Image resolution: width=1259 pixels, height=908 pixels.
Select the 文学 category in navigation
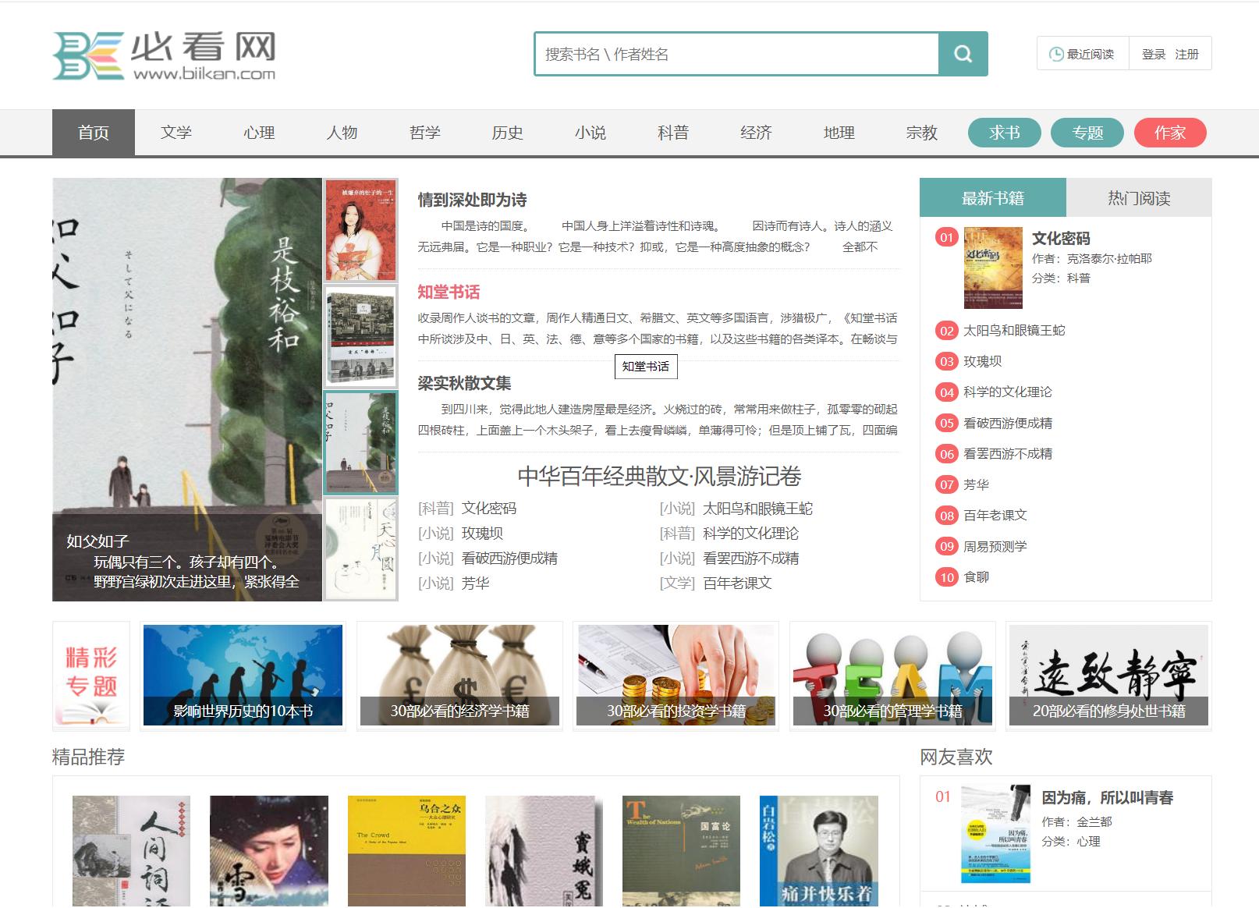(176, 133)
